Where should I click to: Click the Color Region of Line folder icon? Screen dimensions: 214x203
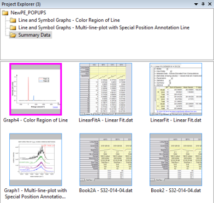13,20
